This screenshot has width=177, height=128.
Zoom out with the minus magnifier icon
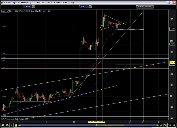tap(170, 125)
